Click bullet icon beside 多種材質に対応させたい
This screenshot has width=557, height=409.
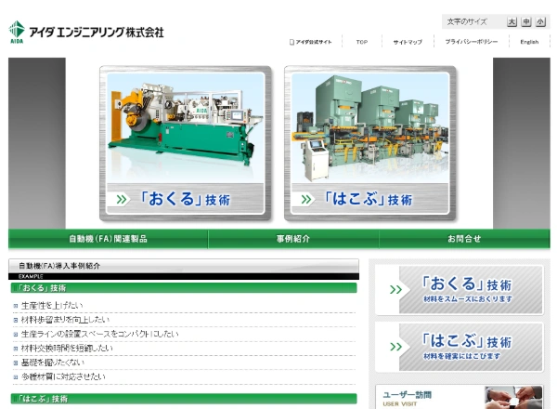click(x=16, y=377)
